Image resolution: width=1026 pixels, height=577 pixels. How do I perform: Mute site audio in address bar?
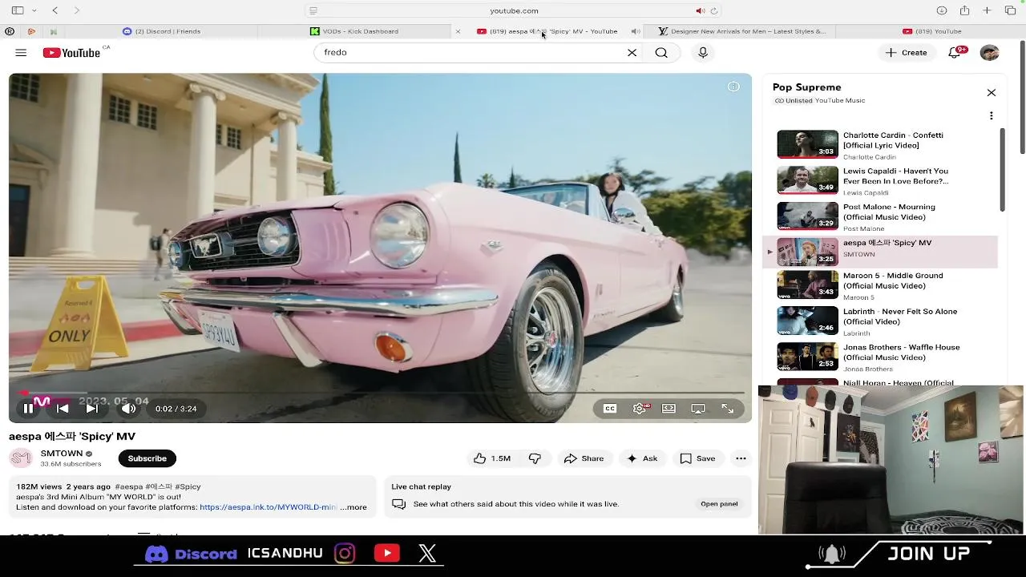(x=700, y=10)
